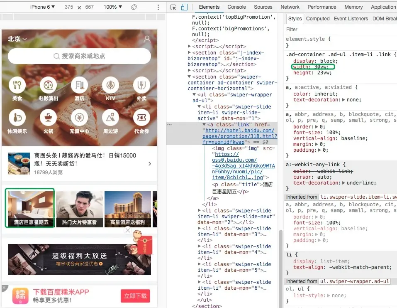Open the gss0.baidu.com image src link

tap(244, 166)
